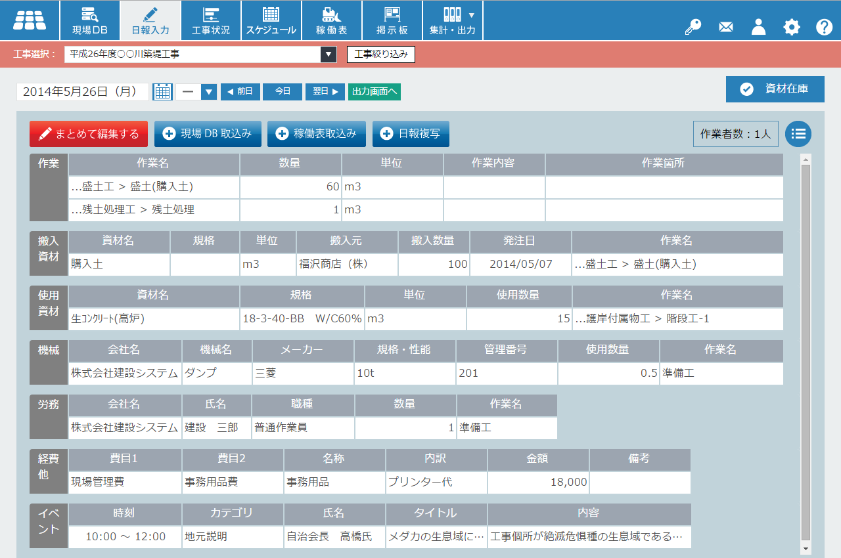The width and height of the screenshot is (841, 558).
Task: Click the 搬入資材 section label
Action: click(x=49, y=253)
